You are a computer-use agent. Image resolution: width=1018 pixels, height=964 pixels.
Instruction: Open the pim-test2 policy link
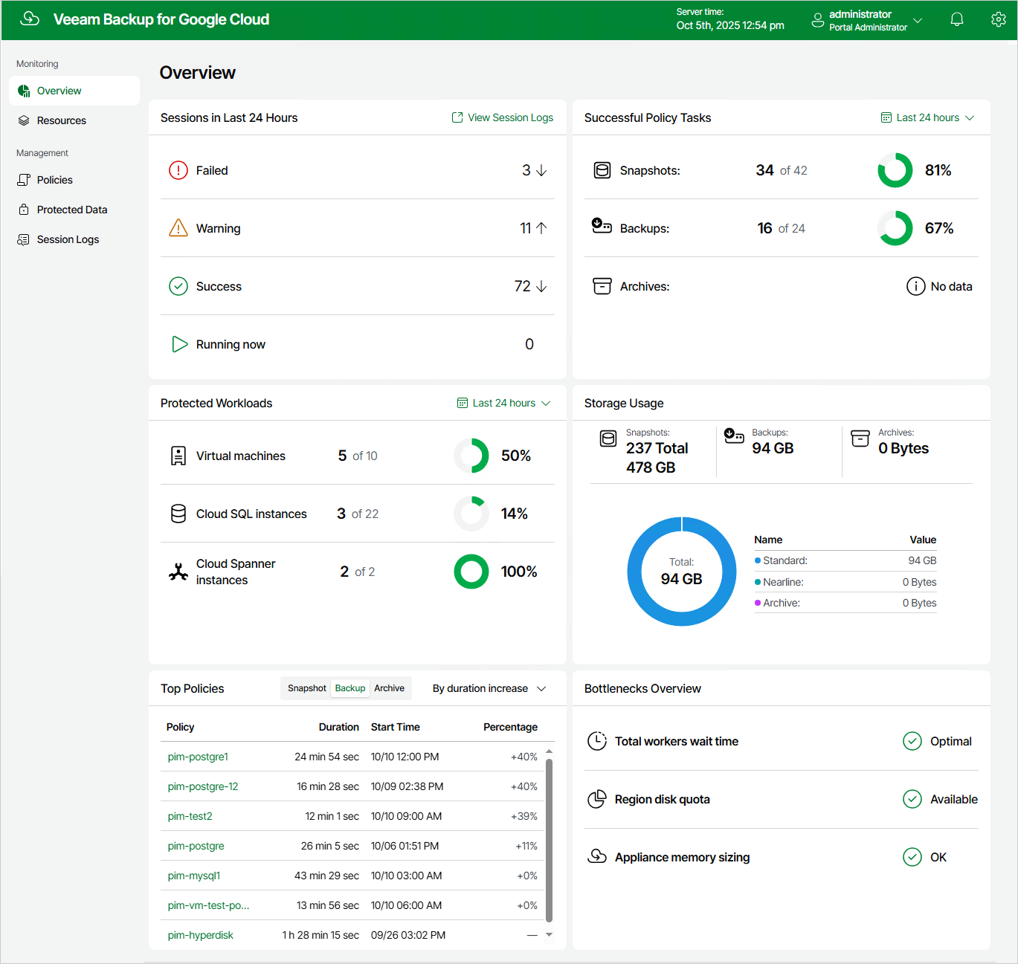(190, 816)
